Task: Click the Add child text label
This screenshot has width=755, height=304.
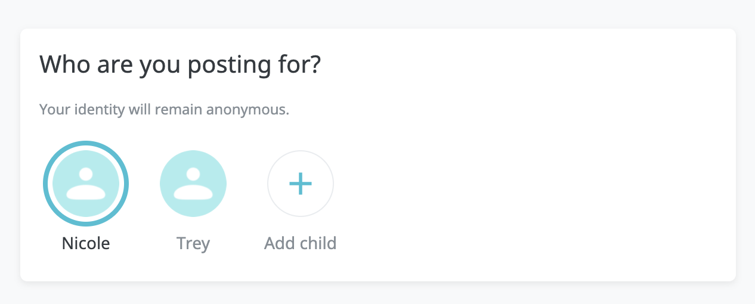Action: pos(301,243)
